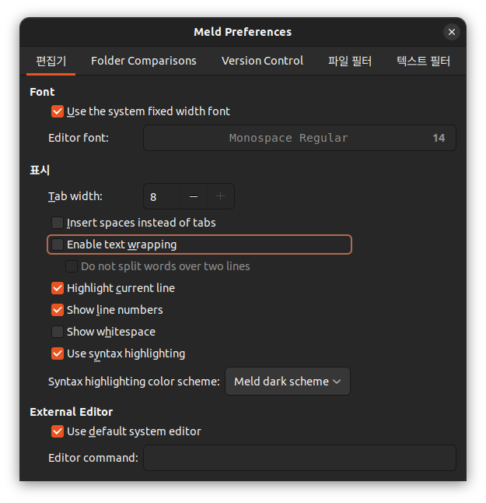The image size is (486, 503).
Task: Switch to the Version Control tab
Action: pyautogui.click(x=262, y=61)
